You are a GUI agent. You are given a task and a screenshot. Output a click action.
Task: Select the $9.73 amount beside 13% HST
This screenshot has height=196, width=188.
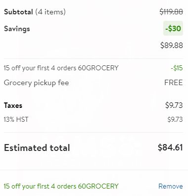coord(175,119)
